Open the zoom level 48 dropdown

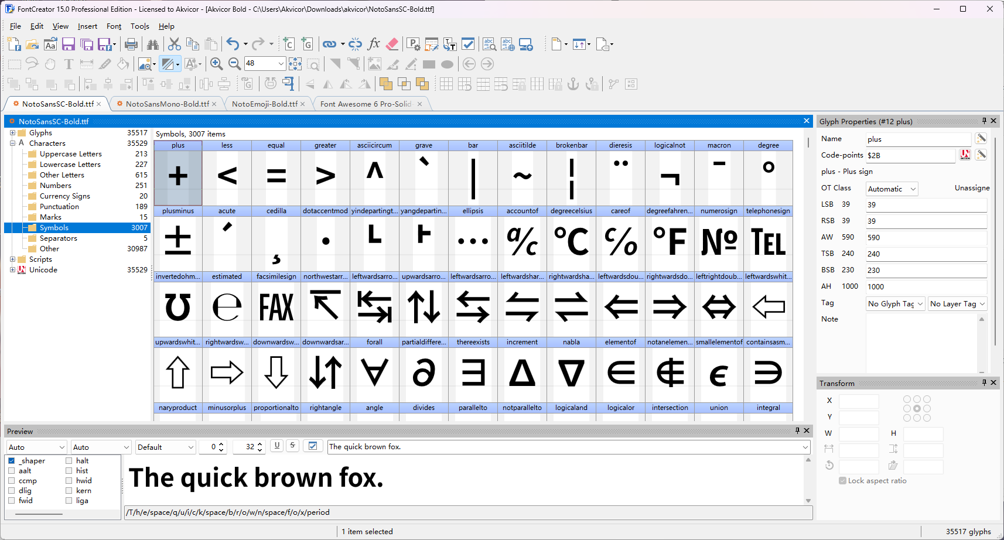[281, 63]
